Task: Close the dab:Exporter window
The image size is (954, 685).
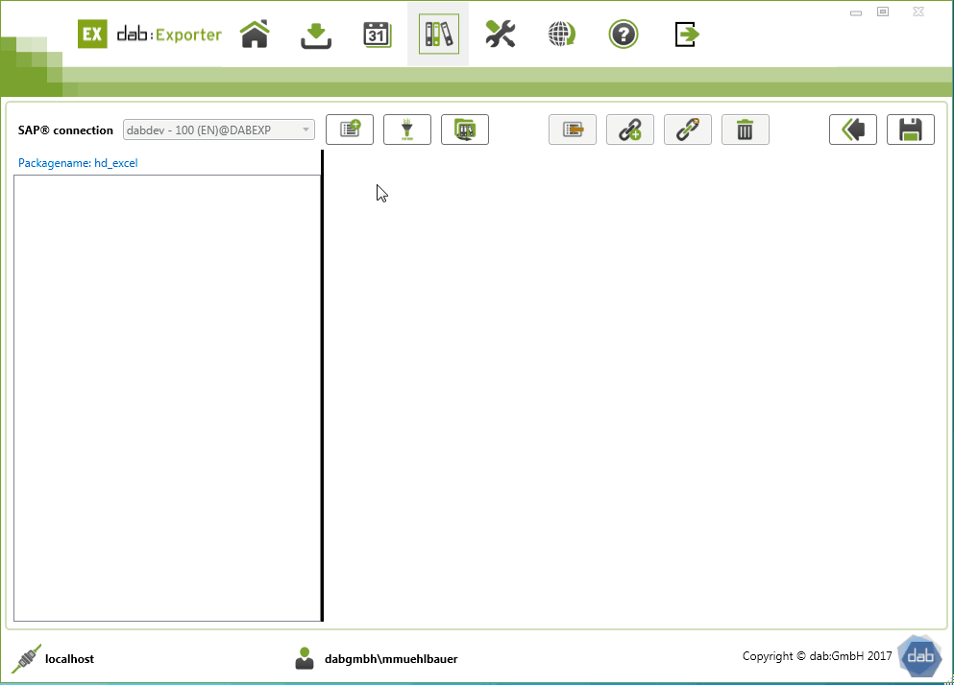Action: (x=918, y=12)
